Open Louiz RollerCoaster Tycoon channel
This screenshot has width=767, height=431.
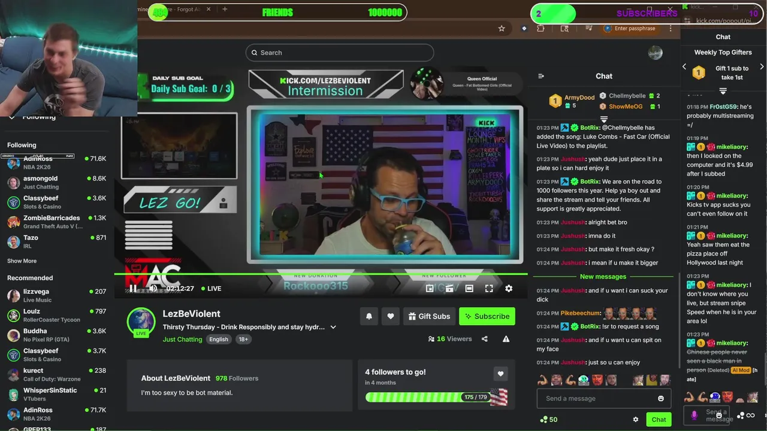(57, 315)
